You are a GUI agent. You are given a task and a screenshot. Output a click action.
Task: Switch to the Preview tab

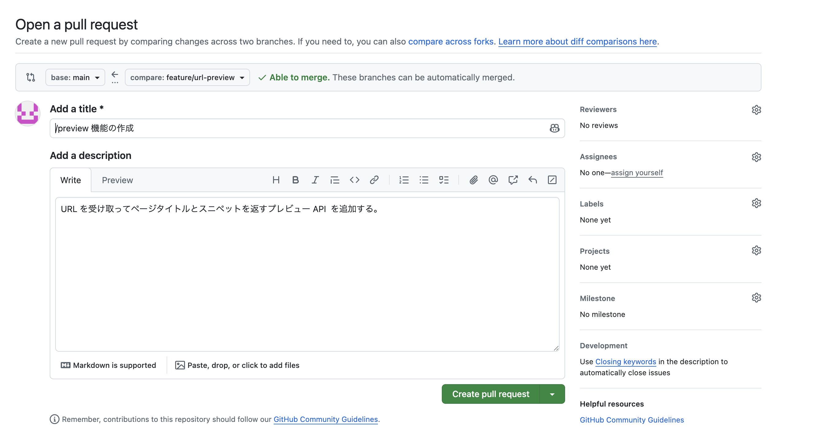click(x=117, y=180)
